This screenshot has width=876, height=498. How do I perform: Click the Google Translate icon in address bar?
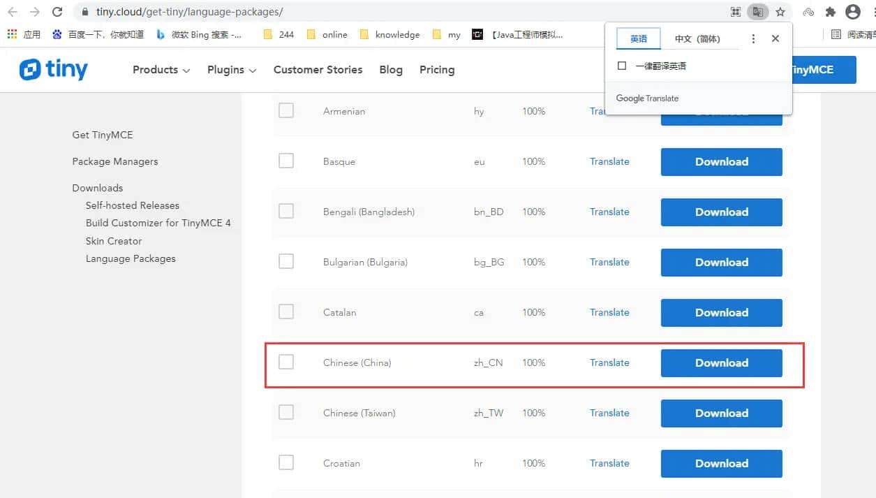click(757, 12)
